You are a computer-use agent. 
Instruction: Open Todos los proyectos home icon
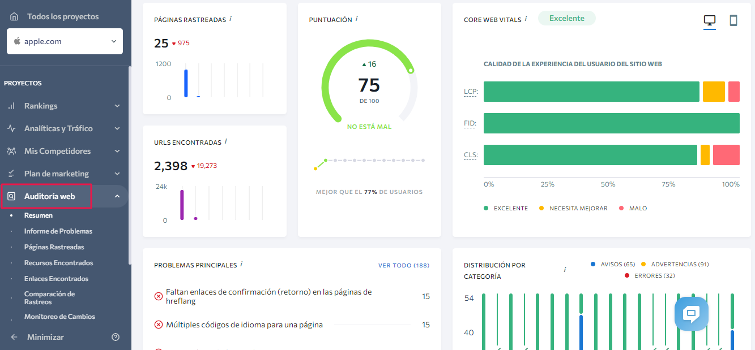[14, 16]
